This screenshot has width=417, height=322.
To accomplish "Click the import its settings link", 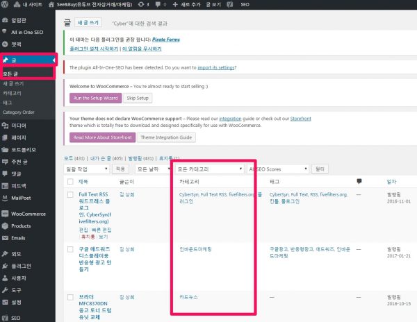I will 216,68.
